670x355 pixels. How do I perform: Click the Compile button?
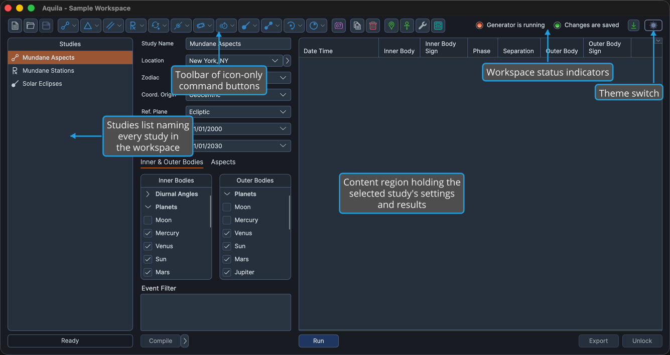161,341
